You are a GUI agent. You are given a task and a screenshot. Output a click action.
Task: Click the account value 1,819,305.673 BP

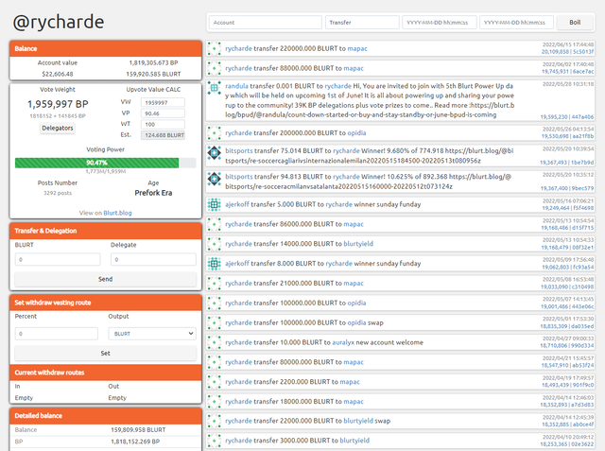(153, 63)
